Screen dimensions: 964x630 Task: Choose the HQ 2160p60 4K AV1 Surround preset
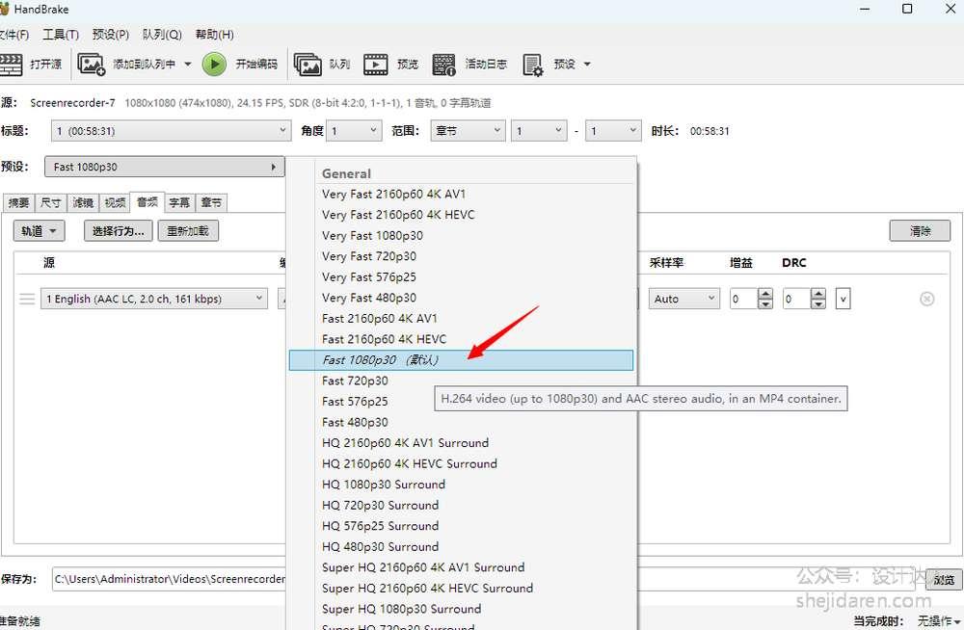pyautogui.click(x=461, y=443)
